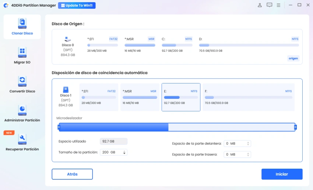Open the hamburger menu icon
The width and height of the screenshot is (313, 190).
[x=278, y=5]
